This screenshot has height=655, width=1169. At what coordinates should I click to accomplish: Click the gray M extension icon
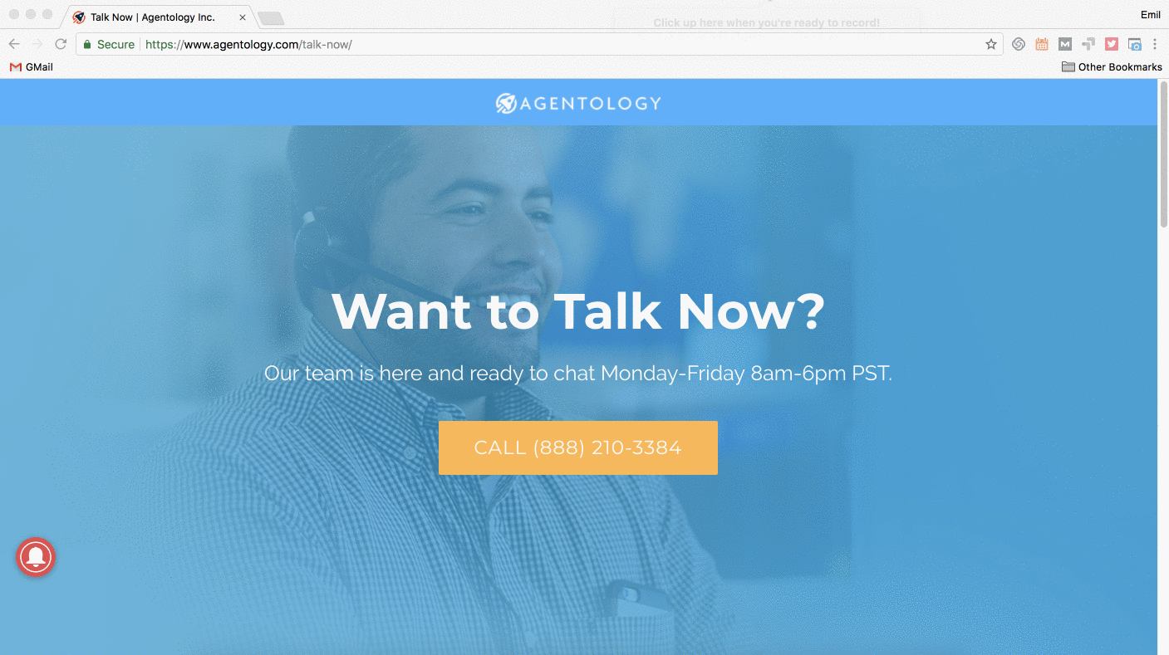1065,45
